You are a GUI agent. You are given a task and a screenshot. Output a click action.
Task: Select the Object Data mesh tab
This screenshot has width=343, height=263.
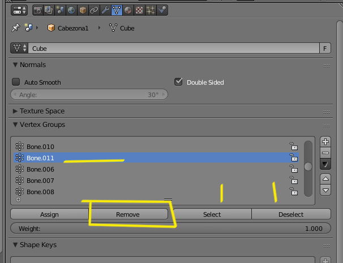(x=117, y=10)
